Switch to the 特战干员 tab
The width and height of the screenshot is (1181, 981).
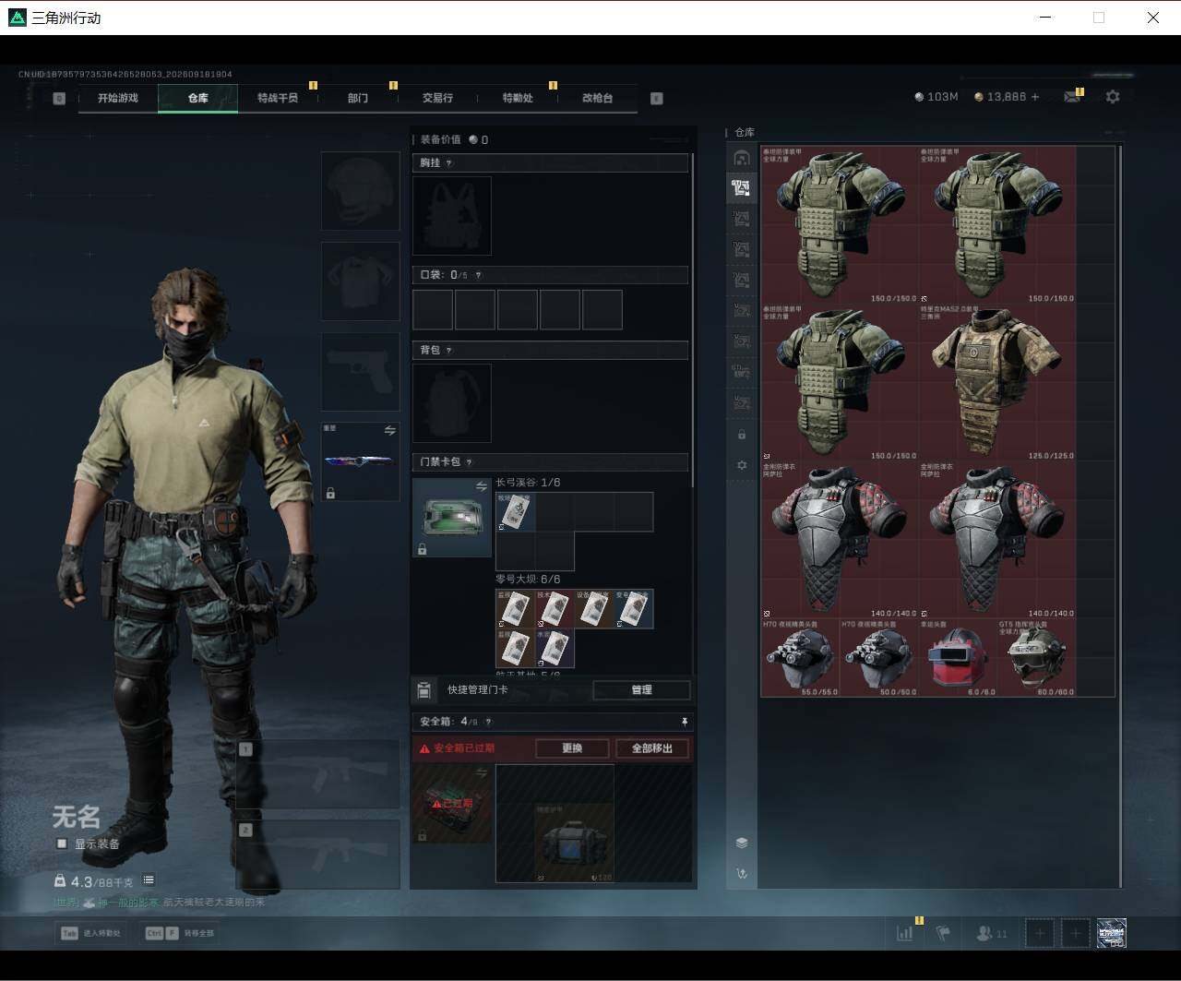tap(278, 98)
